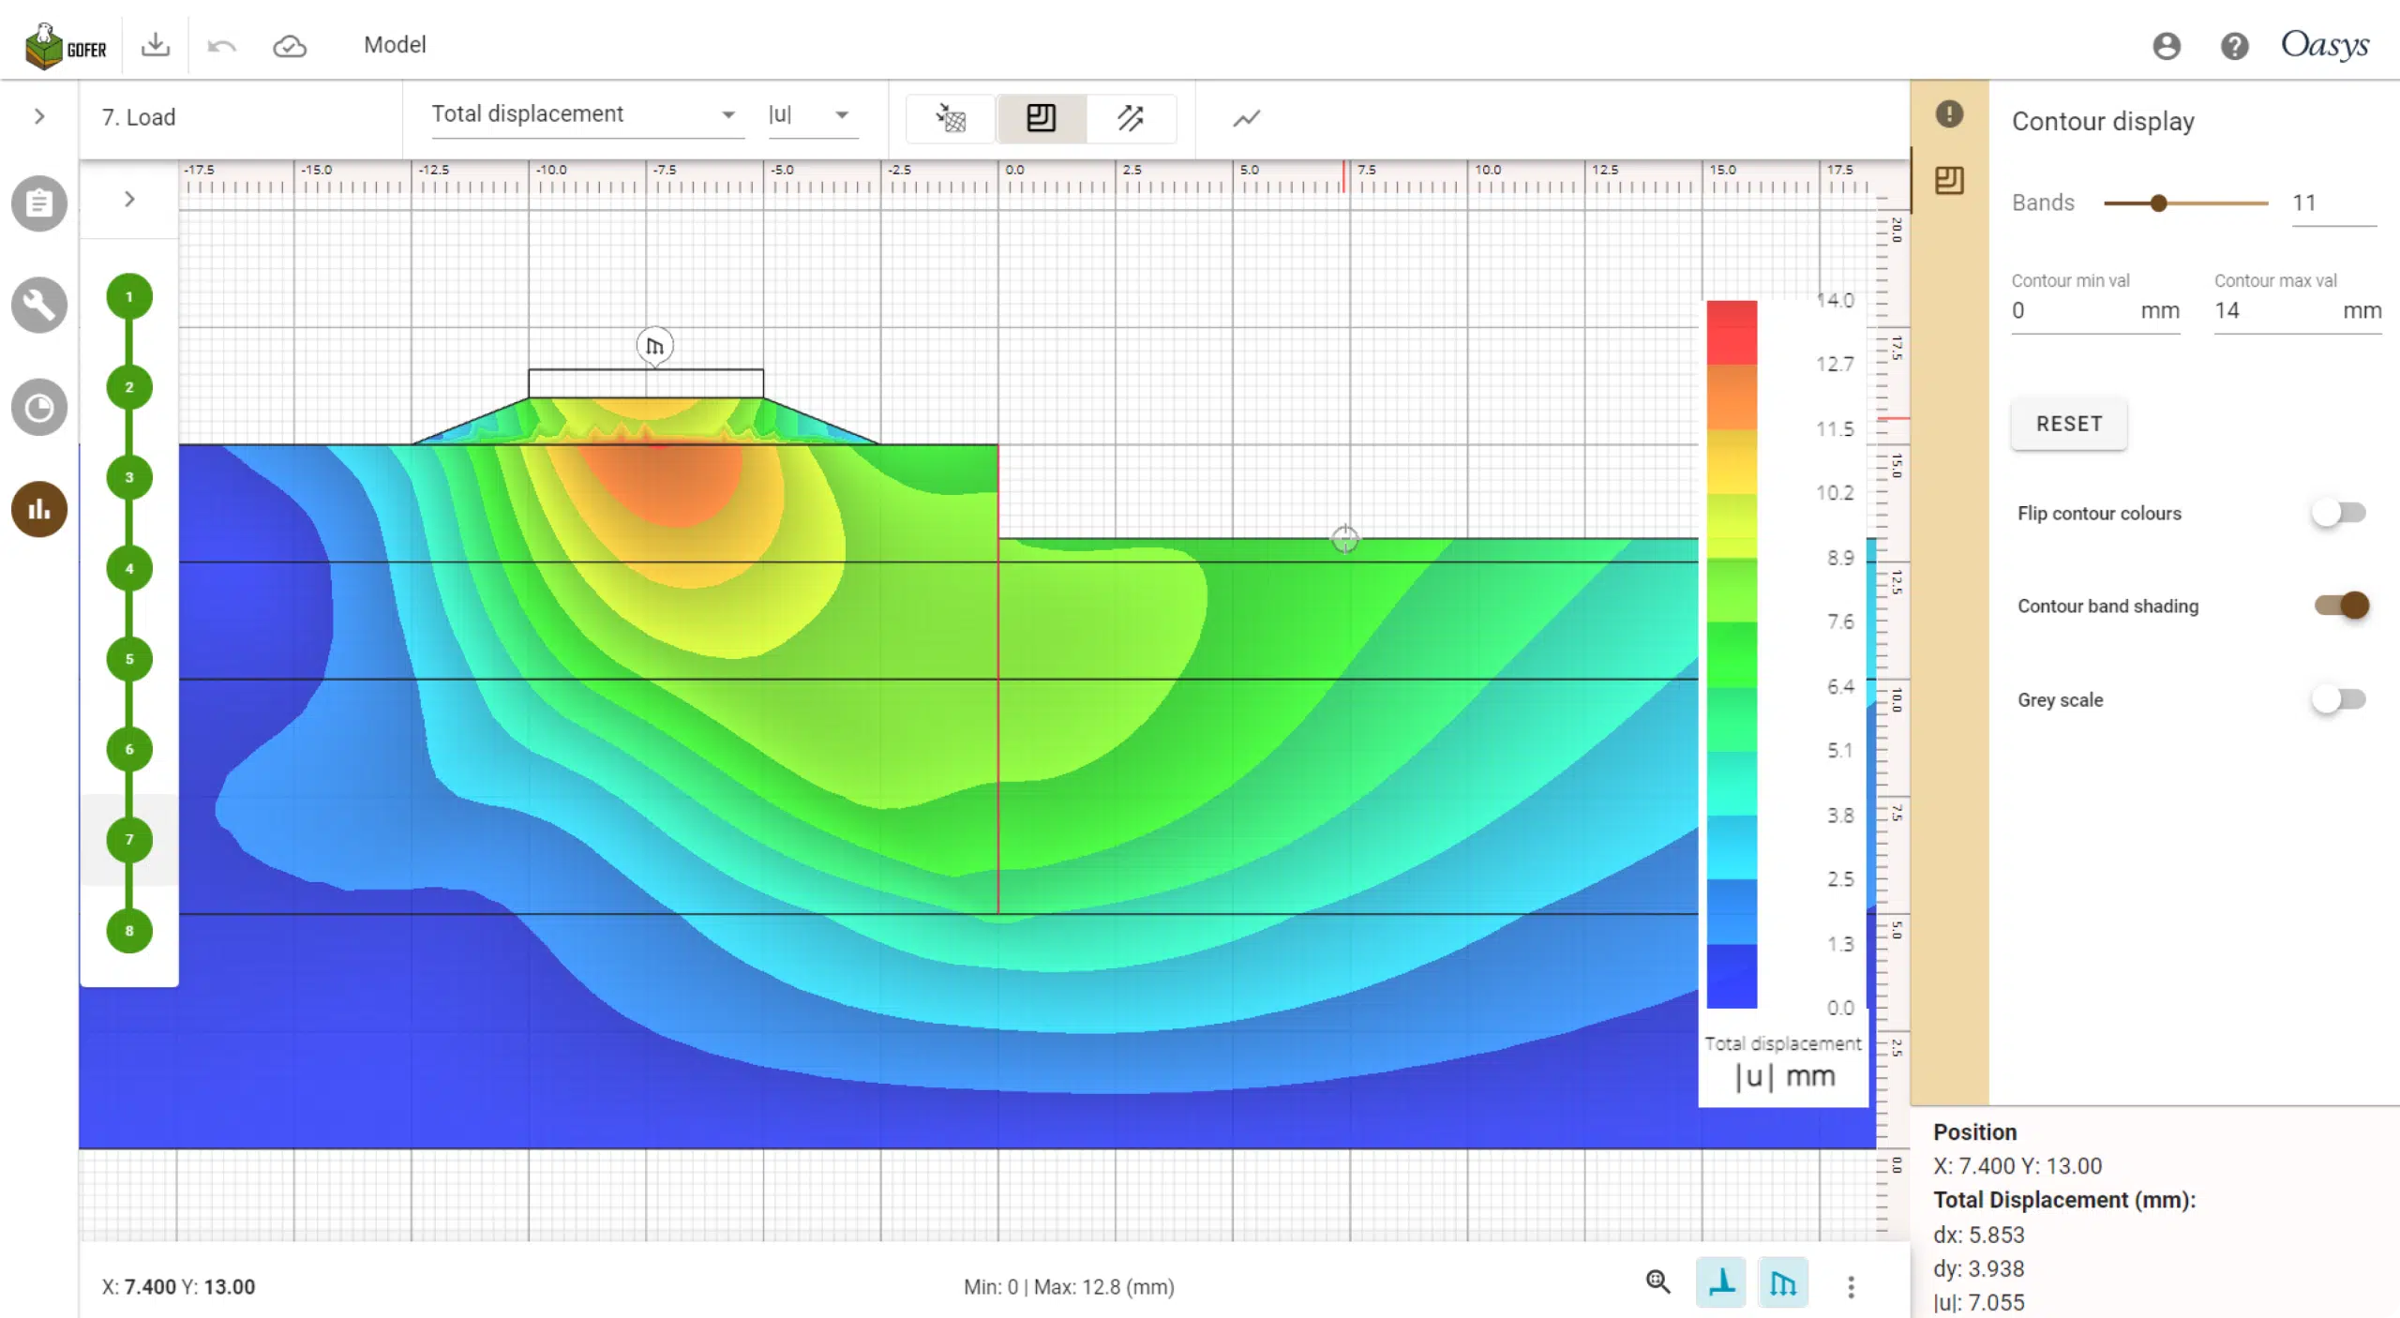
Task: Select the vector arrows display icon
Action: click(x=1131, y=118)
